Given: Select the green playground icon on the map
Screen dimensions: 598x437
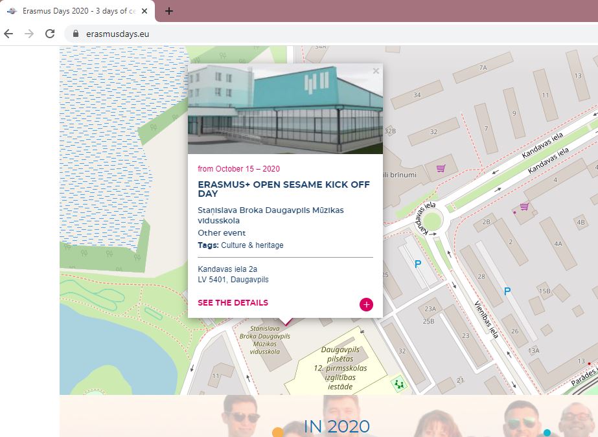Looking at the screenshot, I should click(399, 384).
